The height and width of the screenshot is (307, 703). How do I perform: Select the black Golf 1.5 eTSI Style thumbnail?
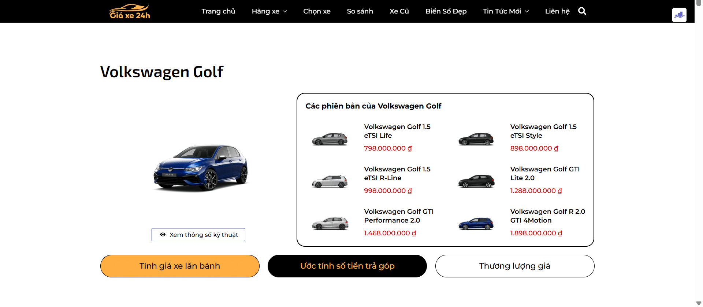tap(476, 139)
